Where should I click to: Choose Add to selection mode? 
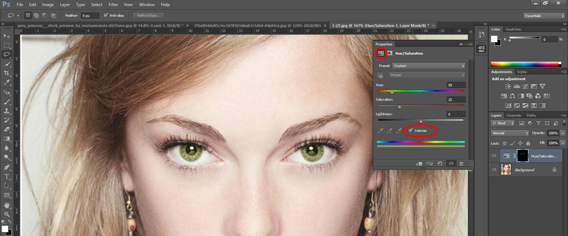click(x=36, y=16)
